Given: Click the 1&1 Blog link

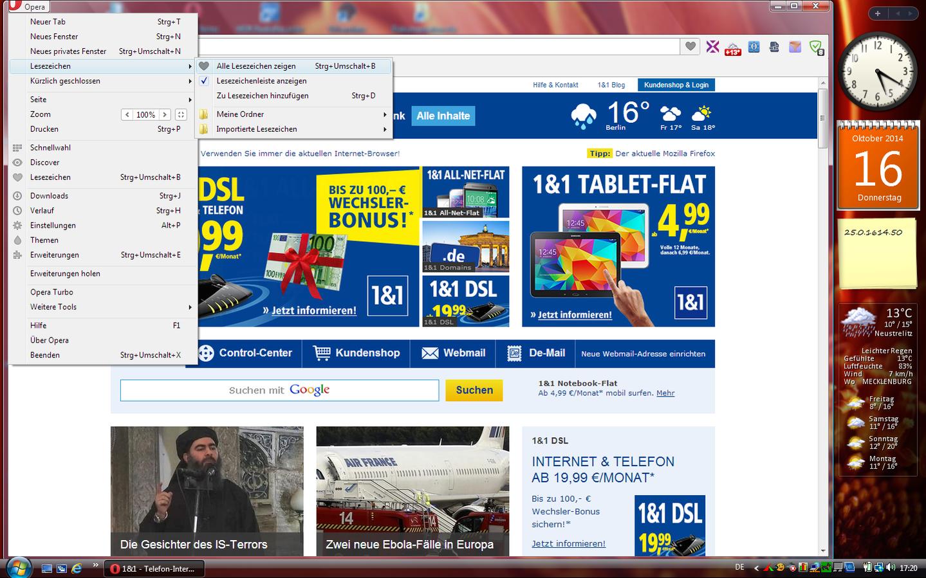Looking at the screenshot, I should [611, 85].
